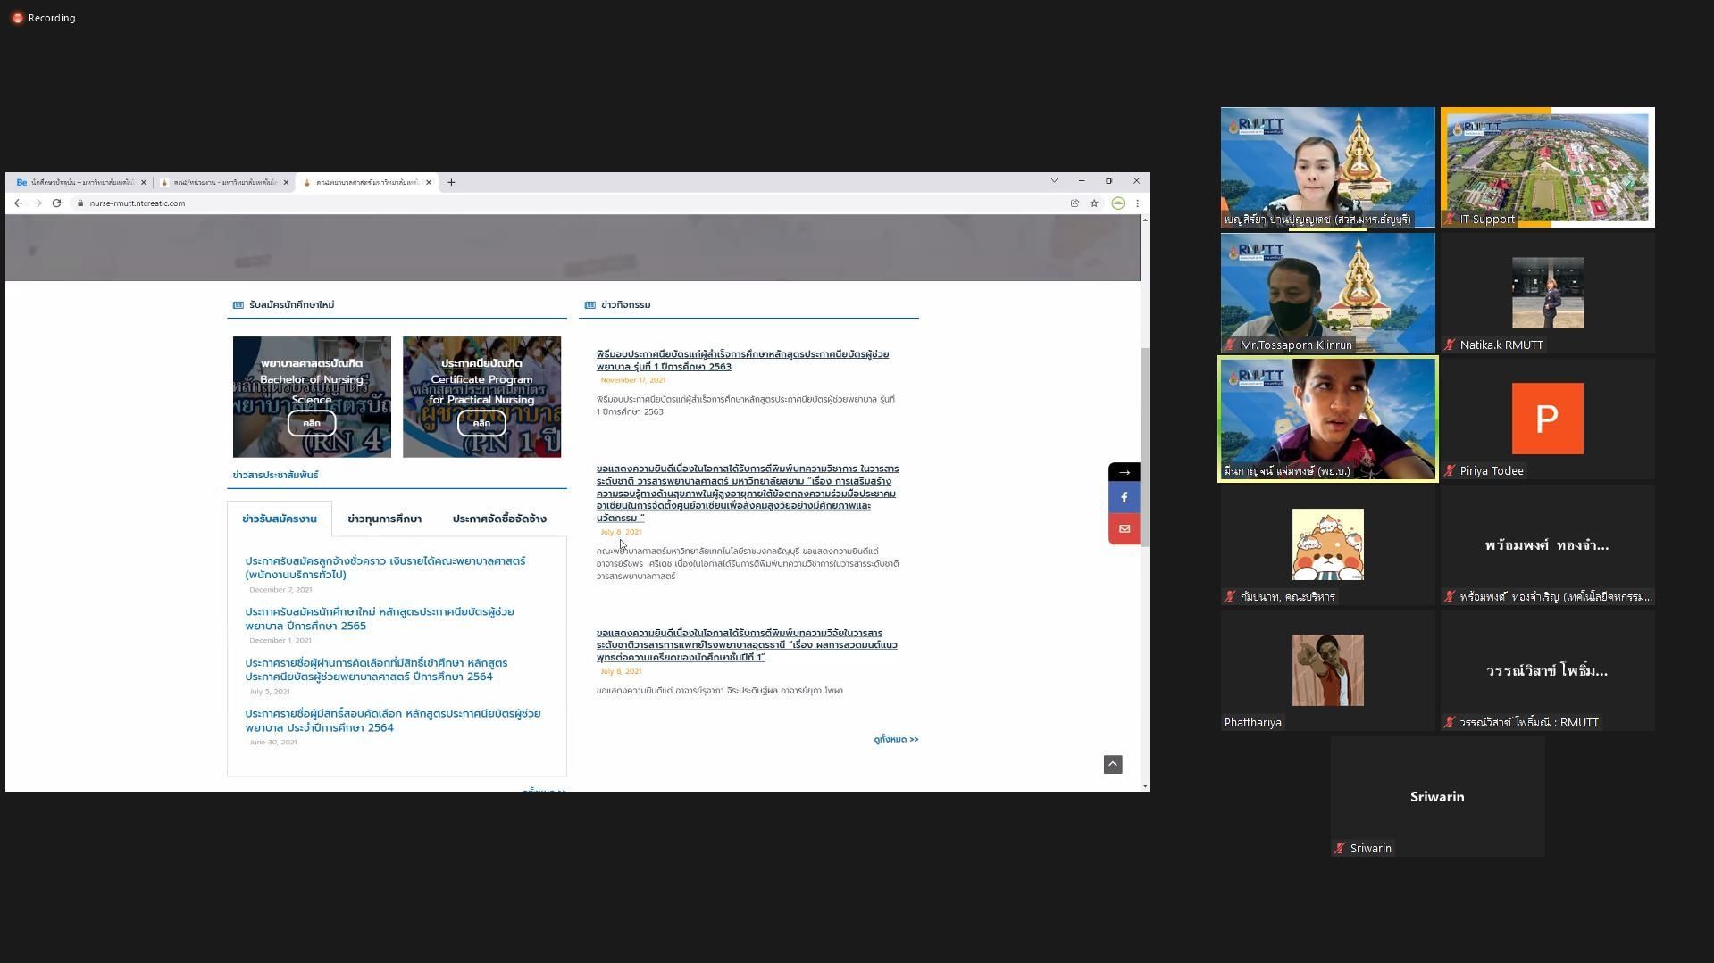The image size is (1714, 963).
Task: Click the site lock icon in address bar
Action: 80,203
